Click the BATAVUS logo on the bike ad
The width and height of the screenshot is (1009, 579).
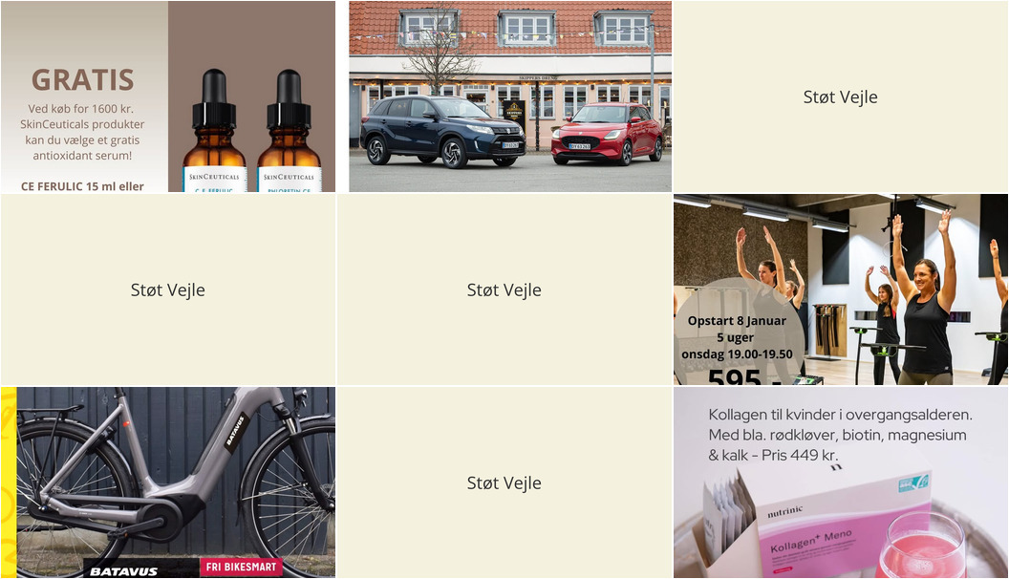[123, 571]
